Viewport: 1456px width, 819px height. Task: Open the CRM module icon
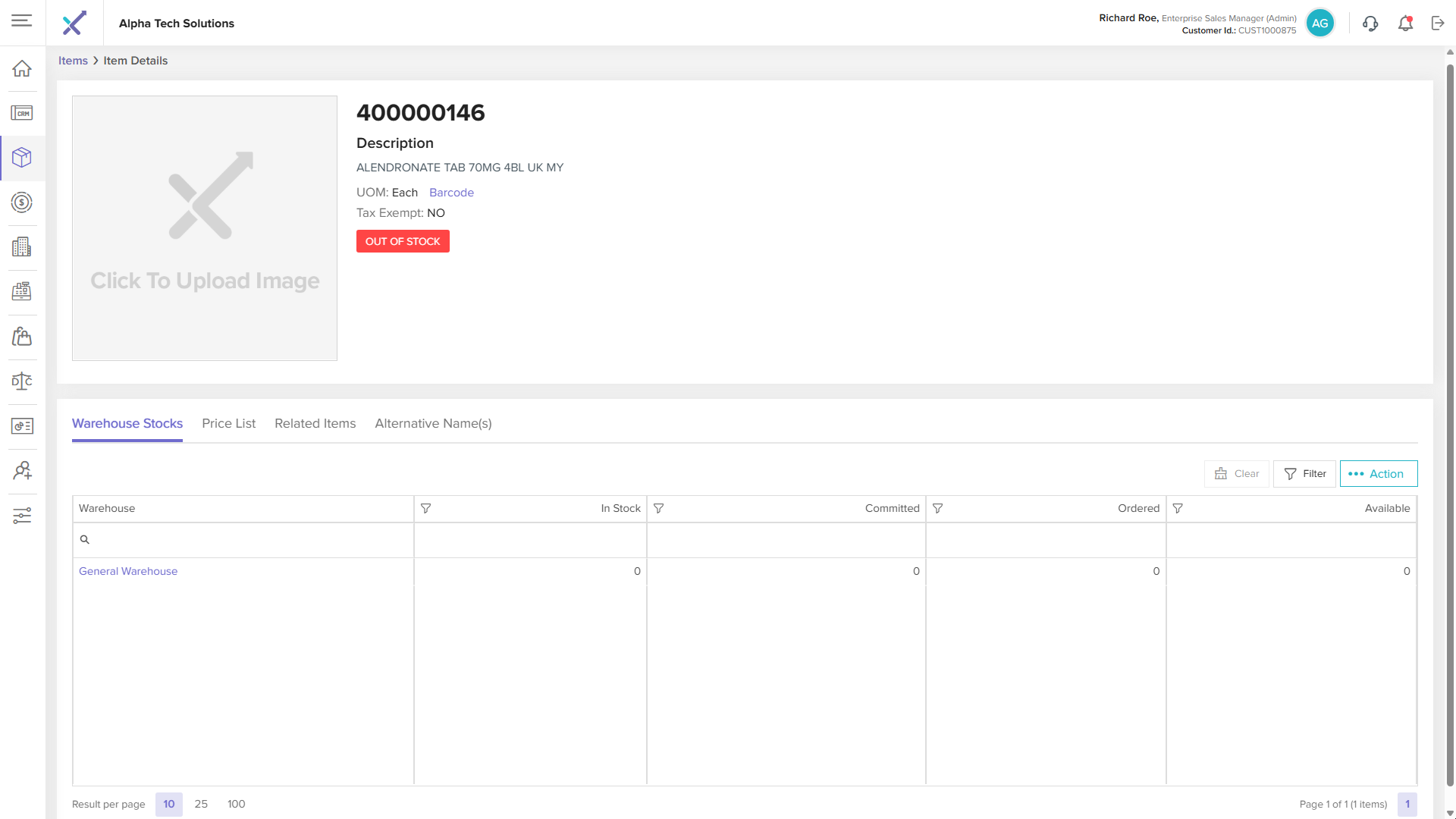click(22, 113)
